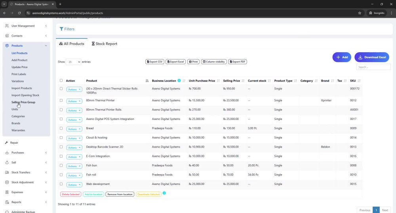Expand the User Management chevron
This screenshot has width=396, height=213.
click(46, 26)
